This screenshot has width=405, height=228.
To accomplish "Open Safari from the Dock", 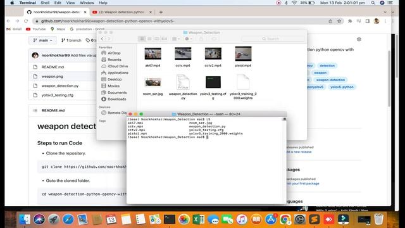I will 68,220.
